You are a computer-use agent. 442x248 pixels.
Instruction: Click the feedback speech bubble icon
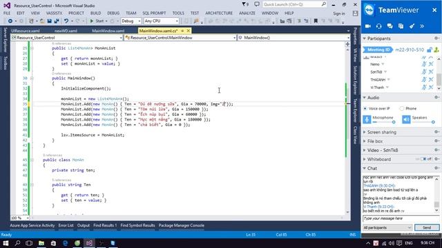coord(257,5)
